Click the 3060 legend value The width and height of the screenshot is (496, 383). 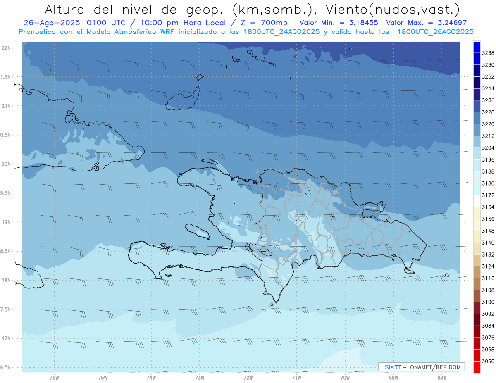tap(488, 361)
